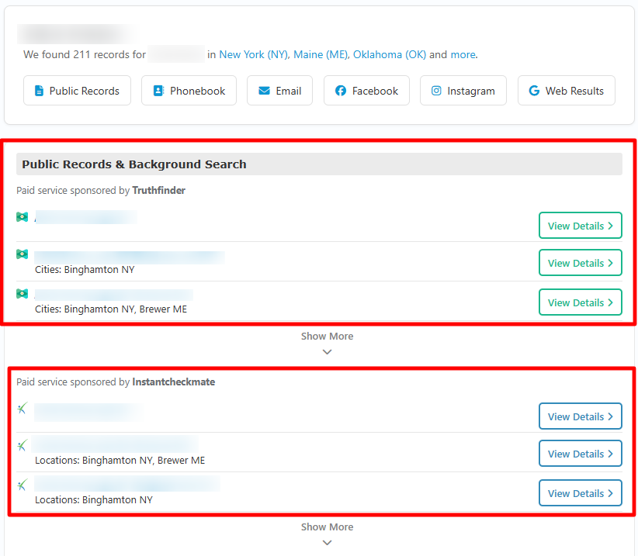Expand Show More under Truthfinder results

pos(327,342)
